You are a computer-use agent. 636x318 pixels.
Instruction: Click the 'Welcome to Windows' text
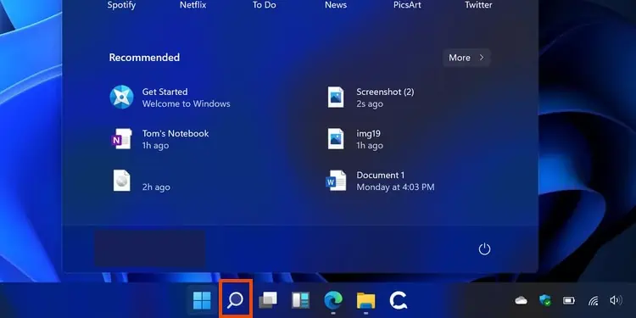187,103
